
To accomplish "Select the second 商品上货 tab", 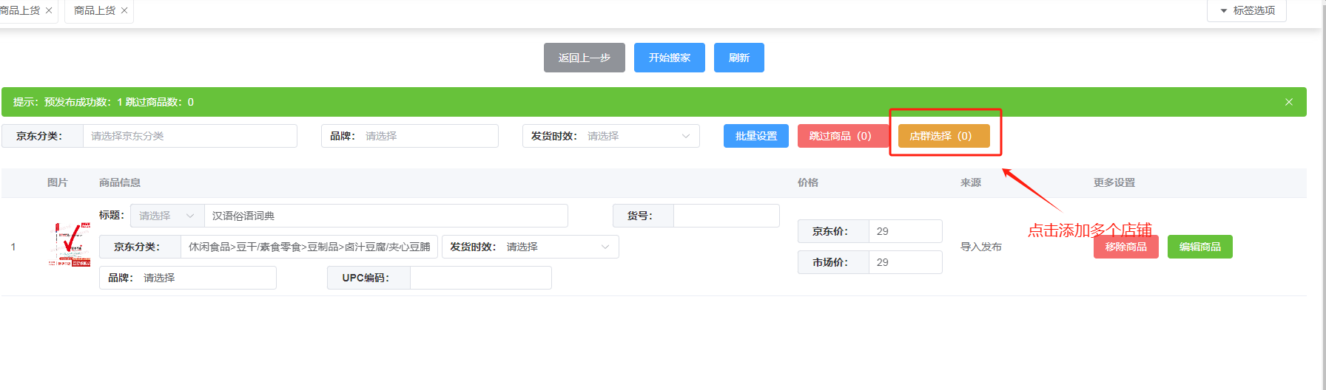I will click(x=94, y=10).
